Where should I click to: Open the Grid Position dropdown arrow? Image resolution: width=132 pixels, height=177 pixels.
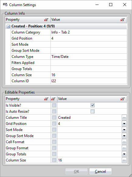[x=124, y=124]
